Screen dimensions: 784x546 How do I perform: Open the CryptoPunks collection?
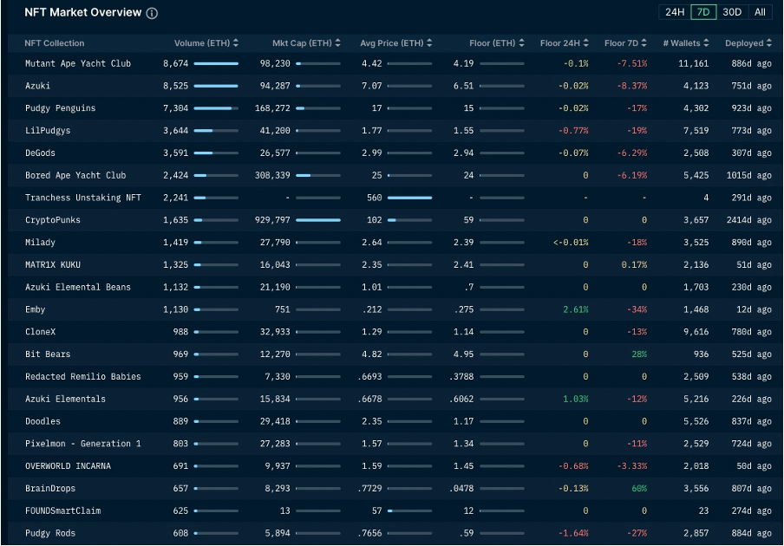coord(53,220)
